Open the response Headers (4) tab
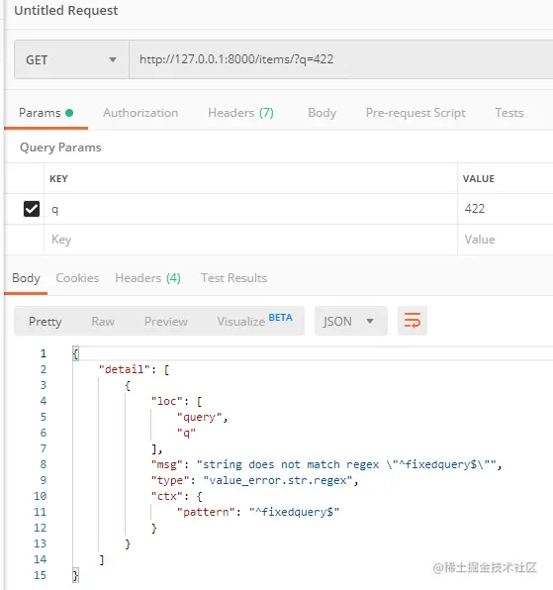Viewport: 553px width, 590px height. tap(147, 278)
